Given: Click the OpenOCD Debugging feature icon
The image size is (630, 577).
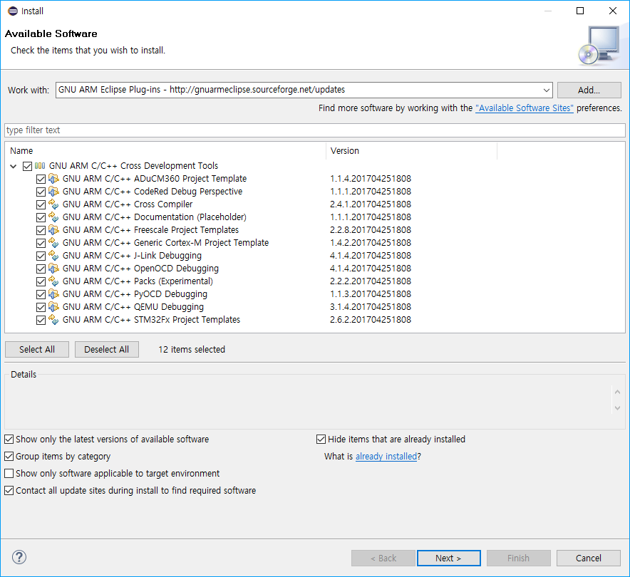Looking at the screenshot, I should 53,268.
